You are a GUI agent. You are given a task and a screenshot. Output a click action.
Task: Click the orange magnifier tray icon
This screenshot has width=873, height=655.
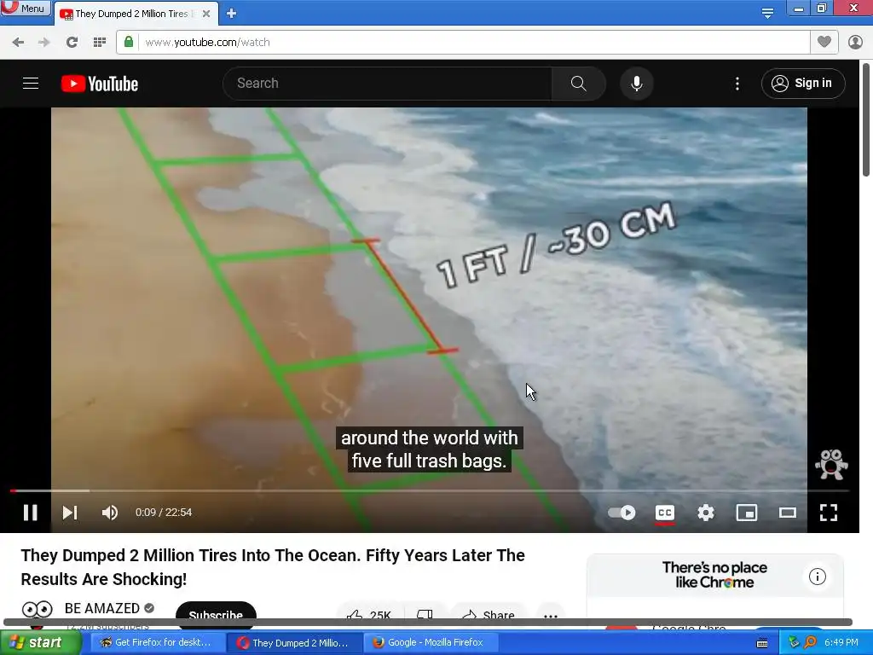click(811, 642)
